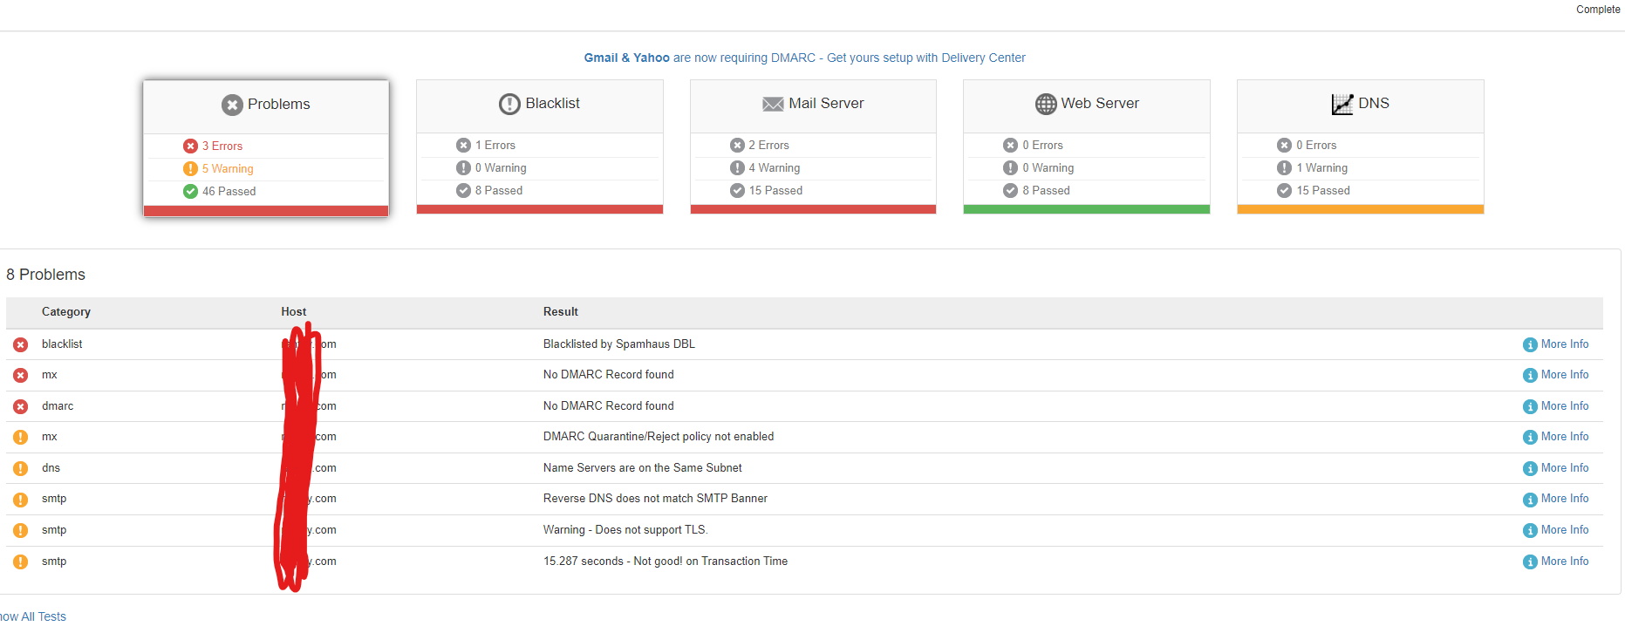Image resolution: width=1625 pixels, height=633 pixels.
Task: Select the DNS summary tab
Action: pyautogui.click(x=1361, y=146)
